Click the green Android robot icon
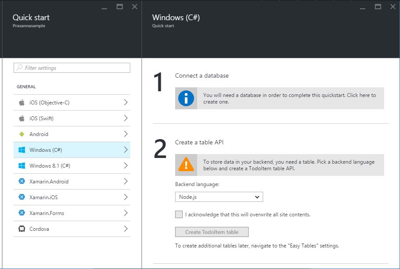The height and width of the screenshot is (269, 400). coord(22,134)
